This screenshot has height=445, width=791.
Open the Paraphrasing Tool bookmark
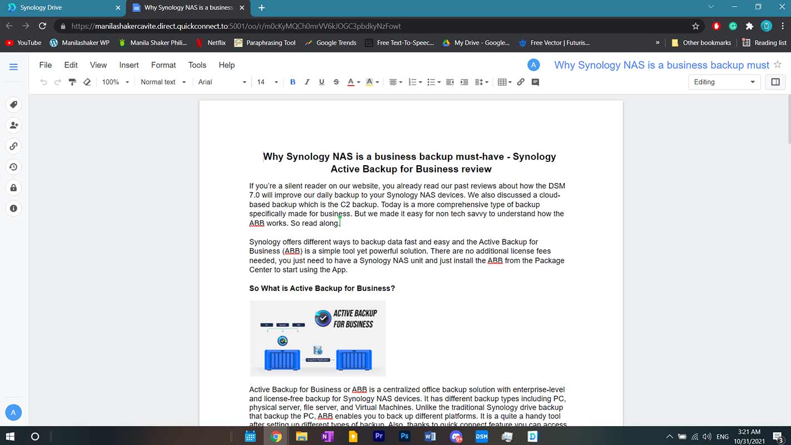click(265, 42)
